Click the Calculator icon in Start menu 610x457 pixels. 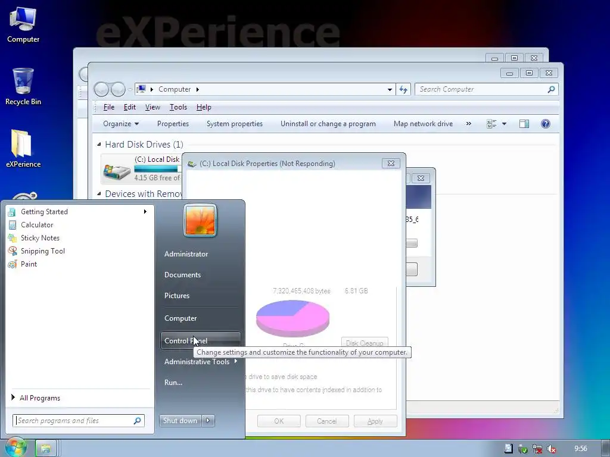12,225
